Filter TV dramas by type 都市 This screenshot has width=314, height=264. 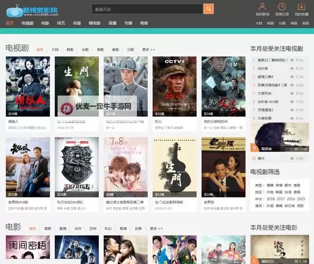click(288, 185)
